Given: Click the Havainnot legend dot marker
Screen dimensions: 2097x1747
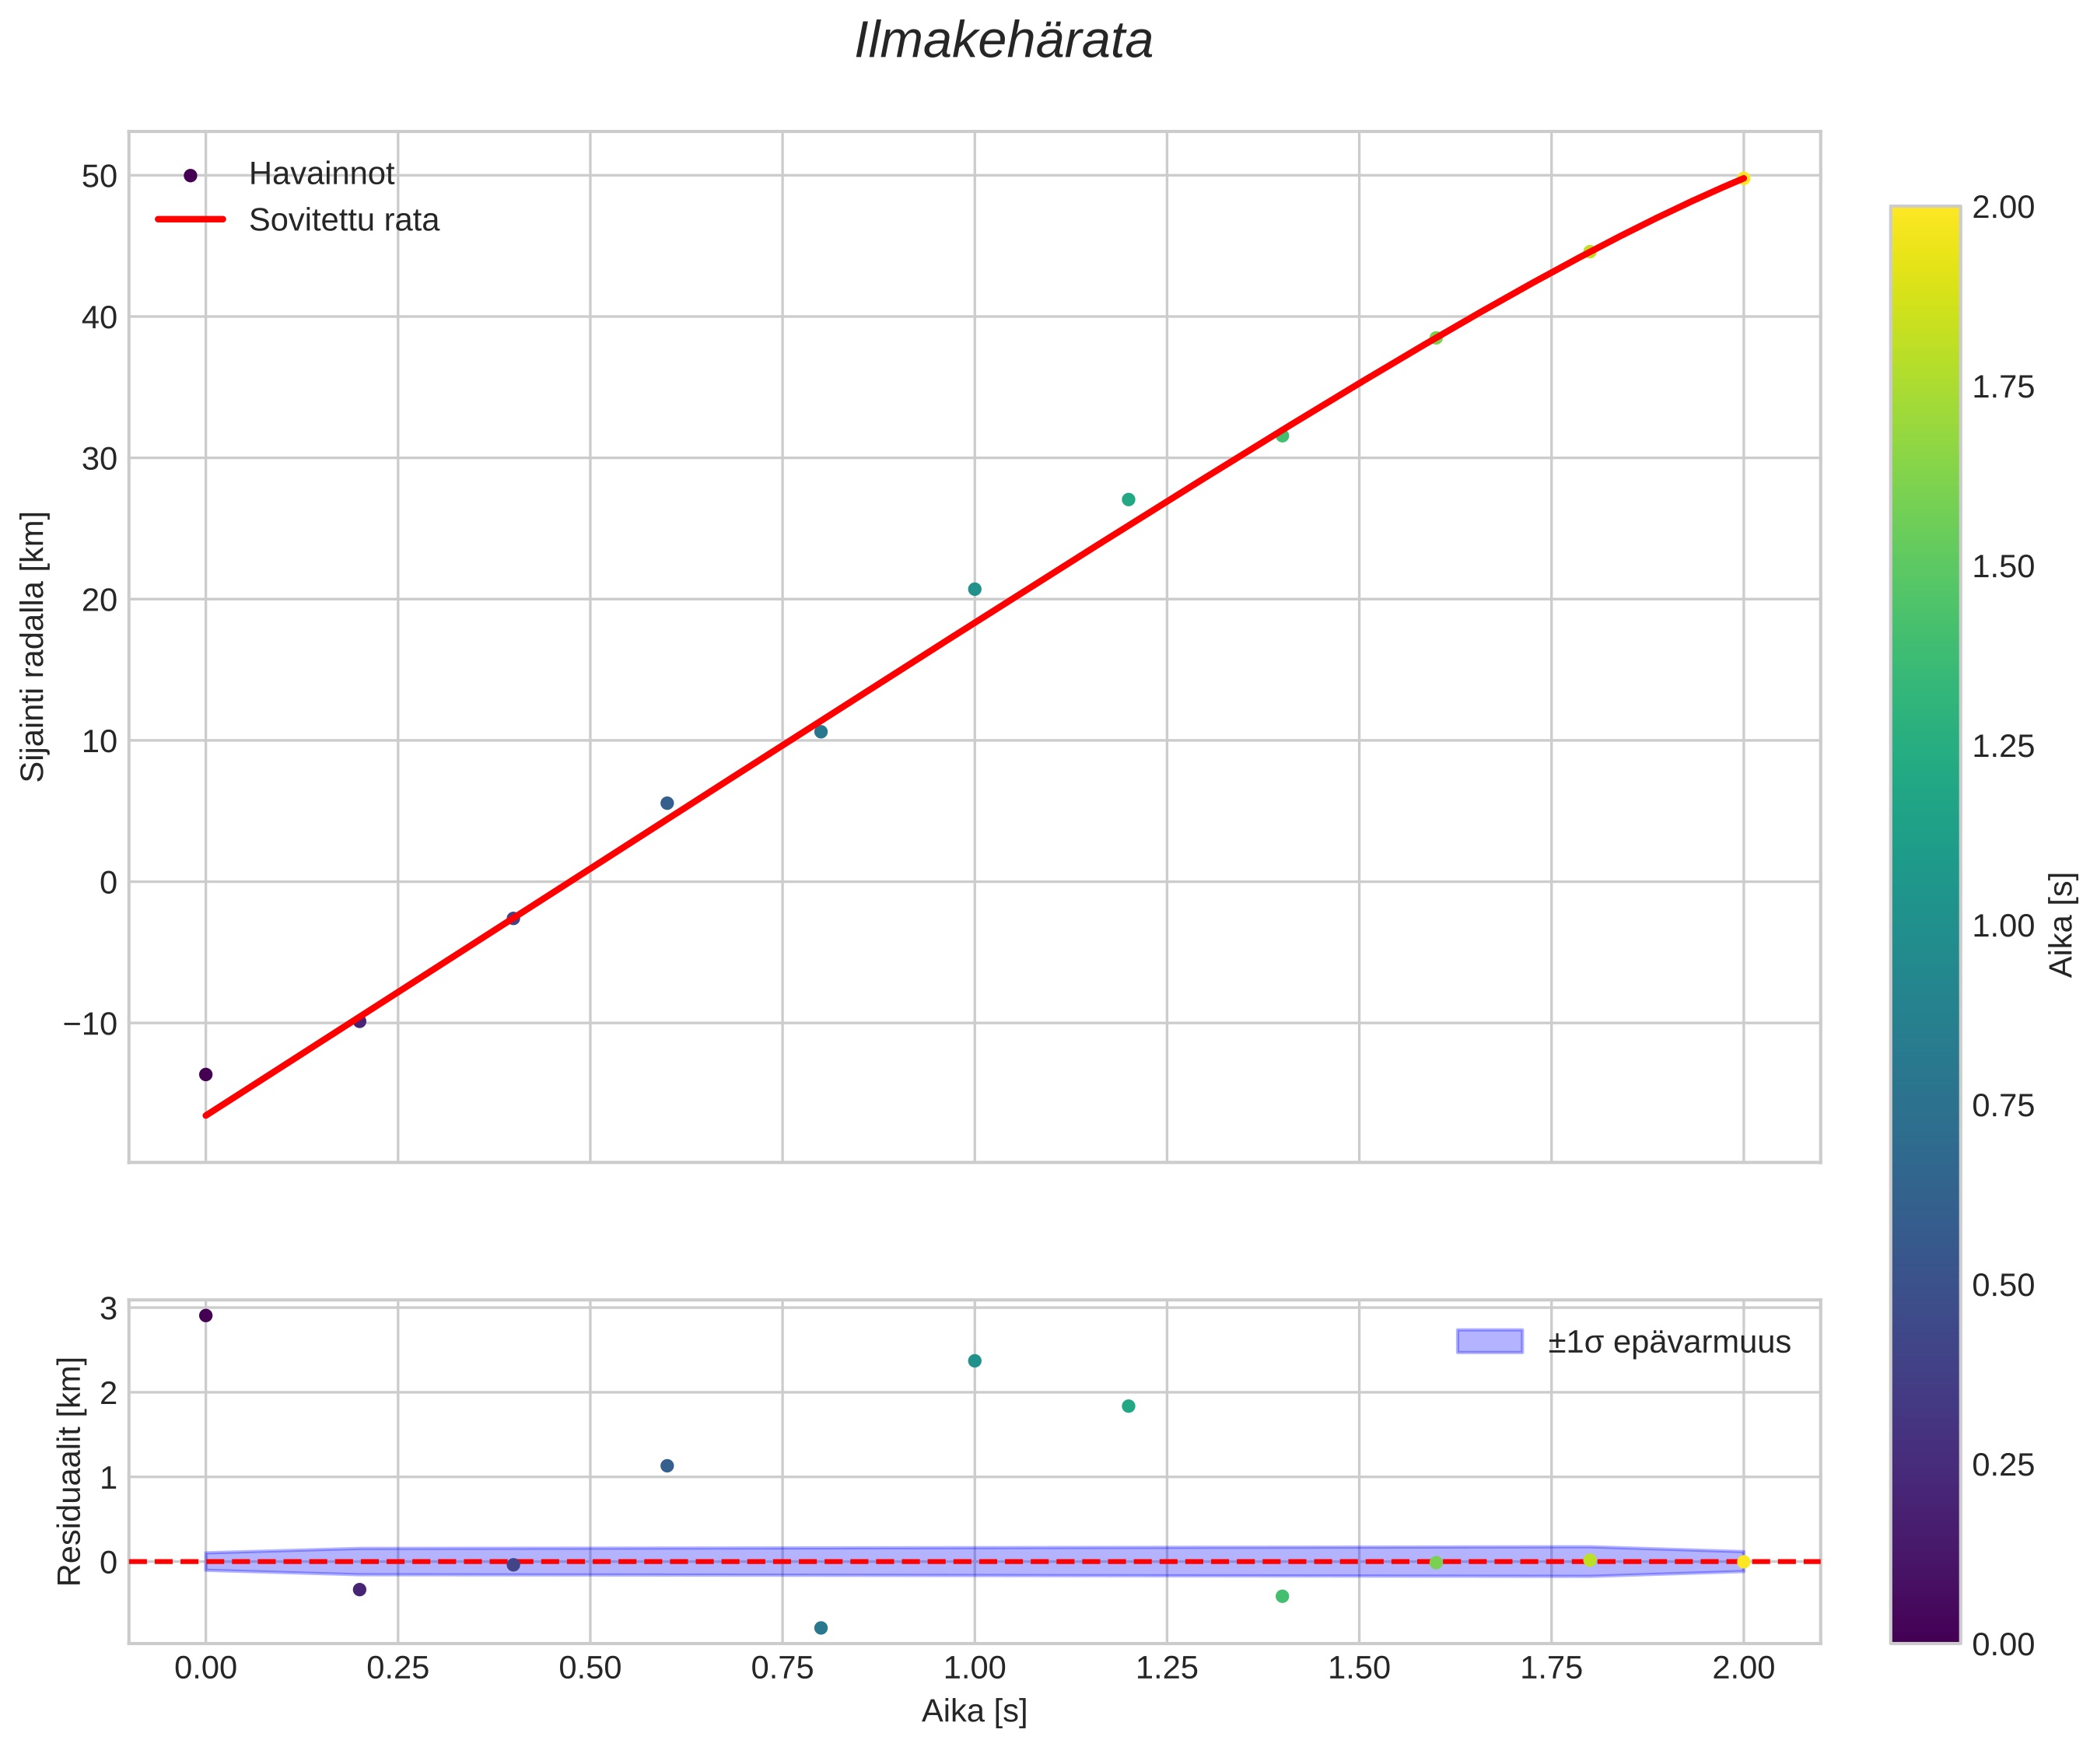Looking at the screenshot, I should (191, 176).
